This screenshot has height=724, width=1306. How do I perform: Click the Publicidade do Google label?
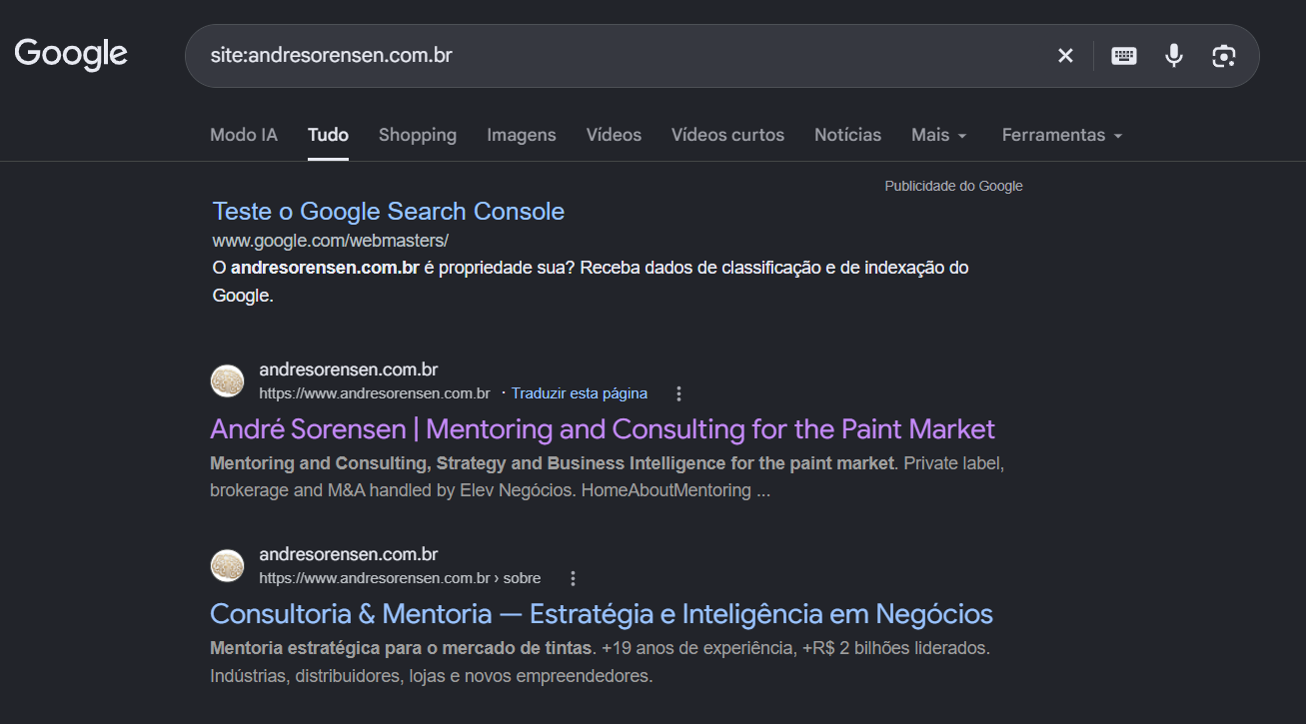click(953, 186)
